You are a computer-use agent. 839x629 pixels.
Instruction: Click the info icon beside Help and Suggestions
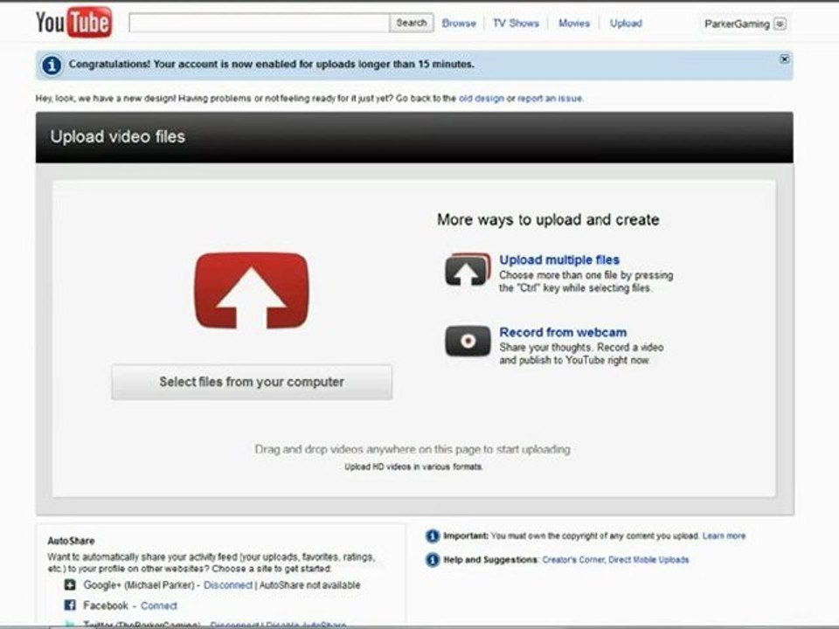[x=433, y=560]
